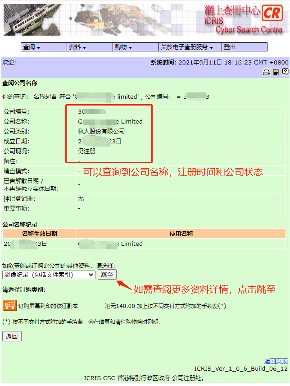Click the orange shopping cart icon

pos(10,306)
